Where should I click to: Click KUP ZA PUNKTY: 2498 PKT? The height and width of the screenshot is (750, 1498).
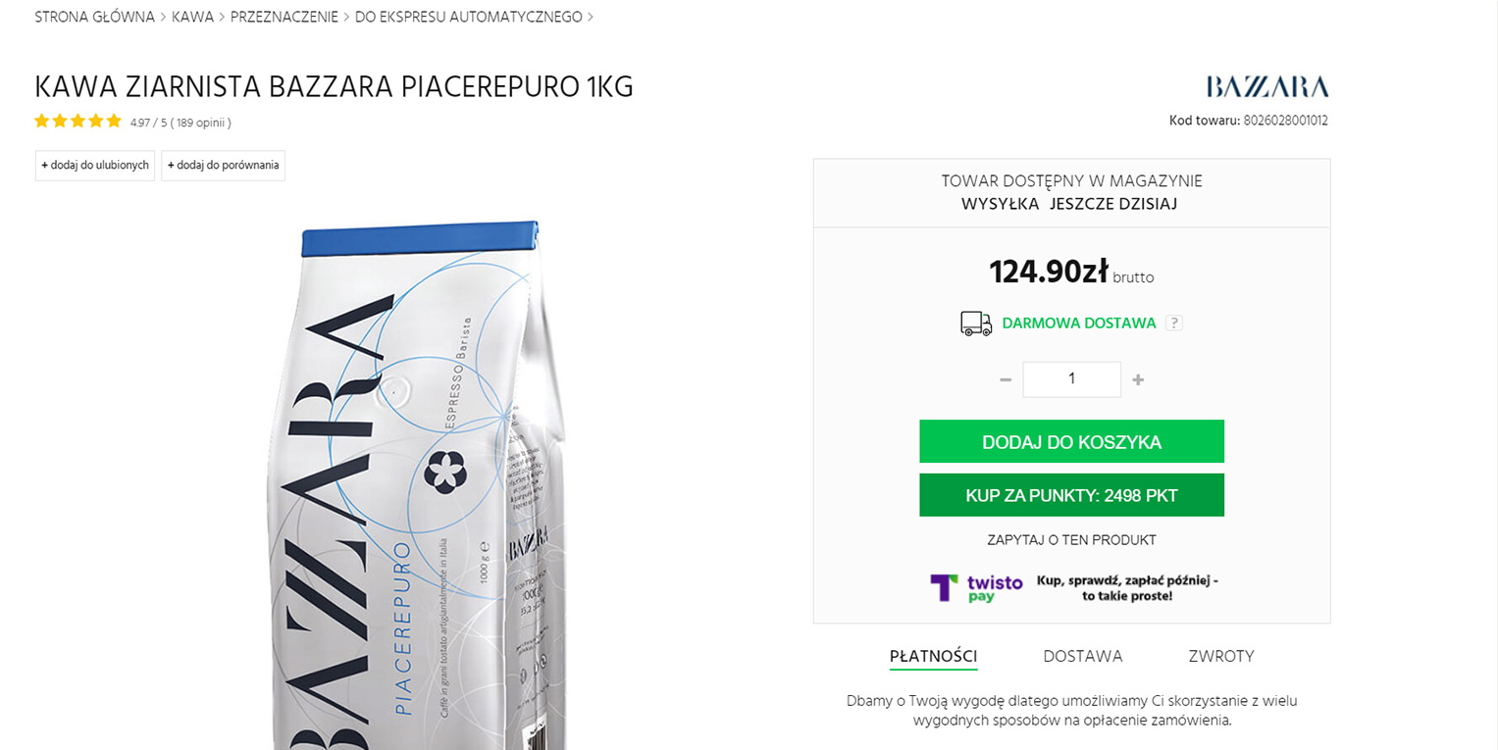coord(1071,495)
